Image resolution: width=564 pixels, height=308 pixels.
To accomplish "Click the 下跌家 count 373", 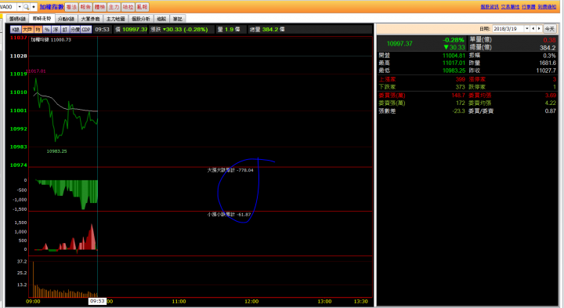I will pyautogui.click(x=461, y=87).
